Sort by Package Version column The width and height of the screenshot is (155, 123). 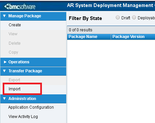[133, 37]
